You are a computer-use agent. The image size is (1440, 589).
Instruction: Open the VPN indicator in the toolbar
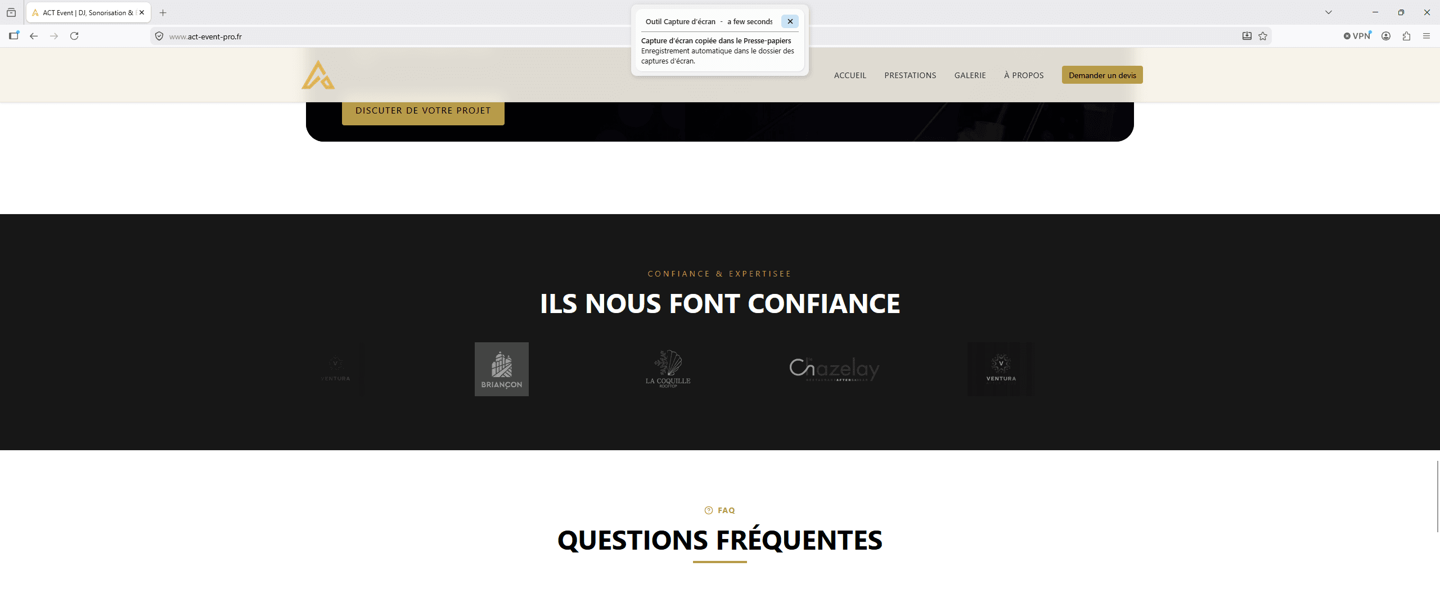[1357, 36]
